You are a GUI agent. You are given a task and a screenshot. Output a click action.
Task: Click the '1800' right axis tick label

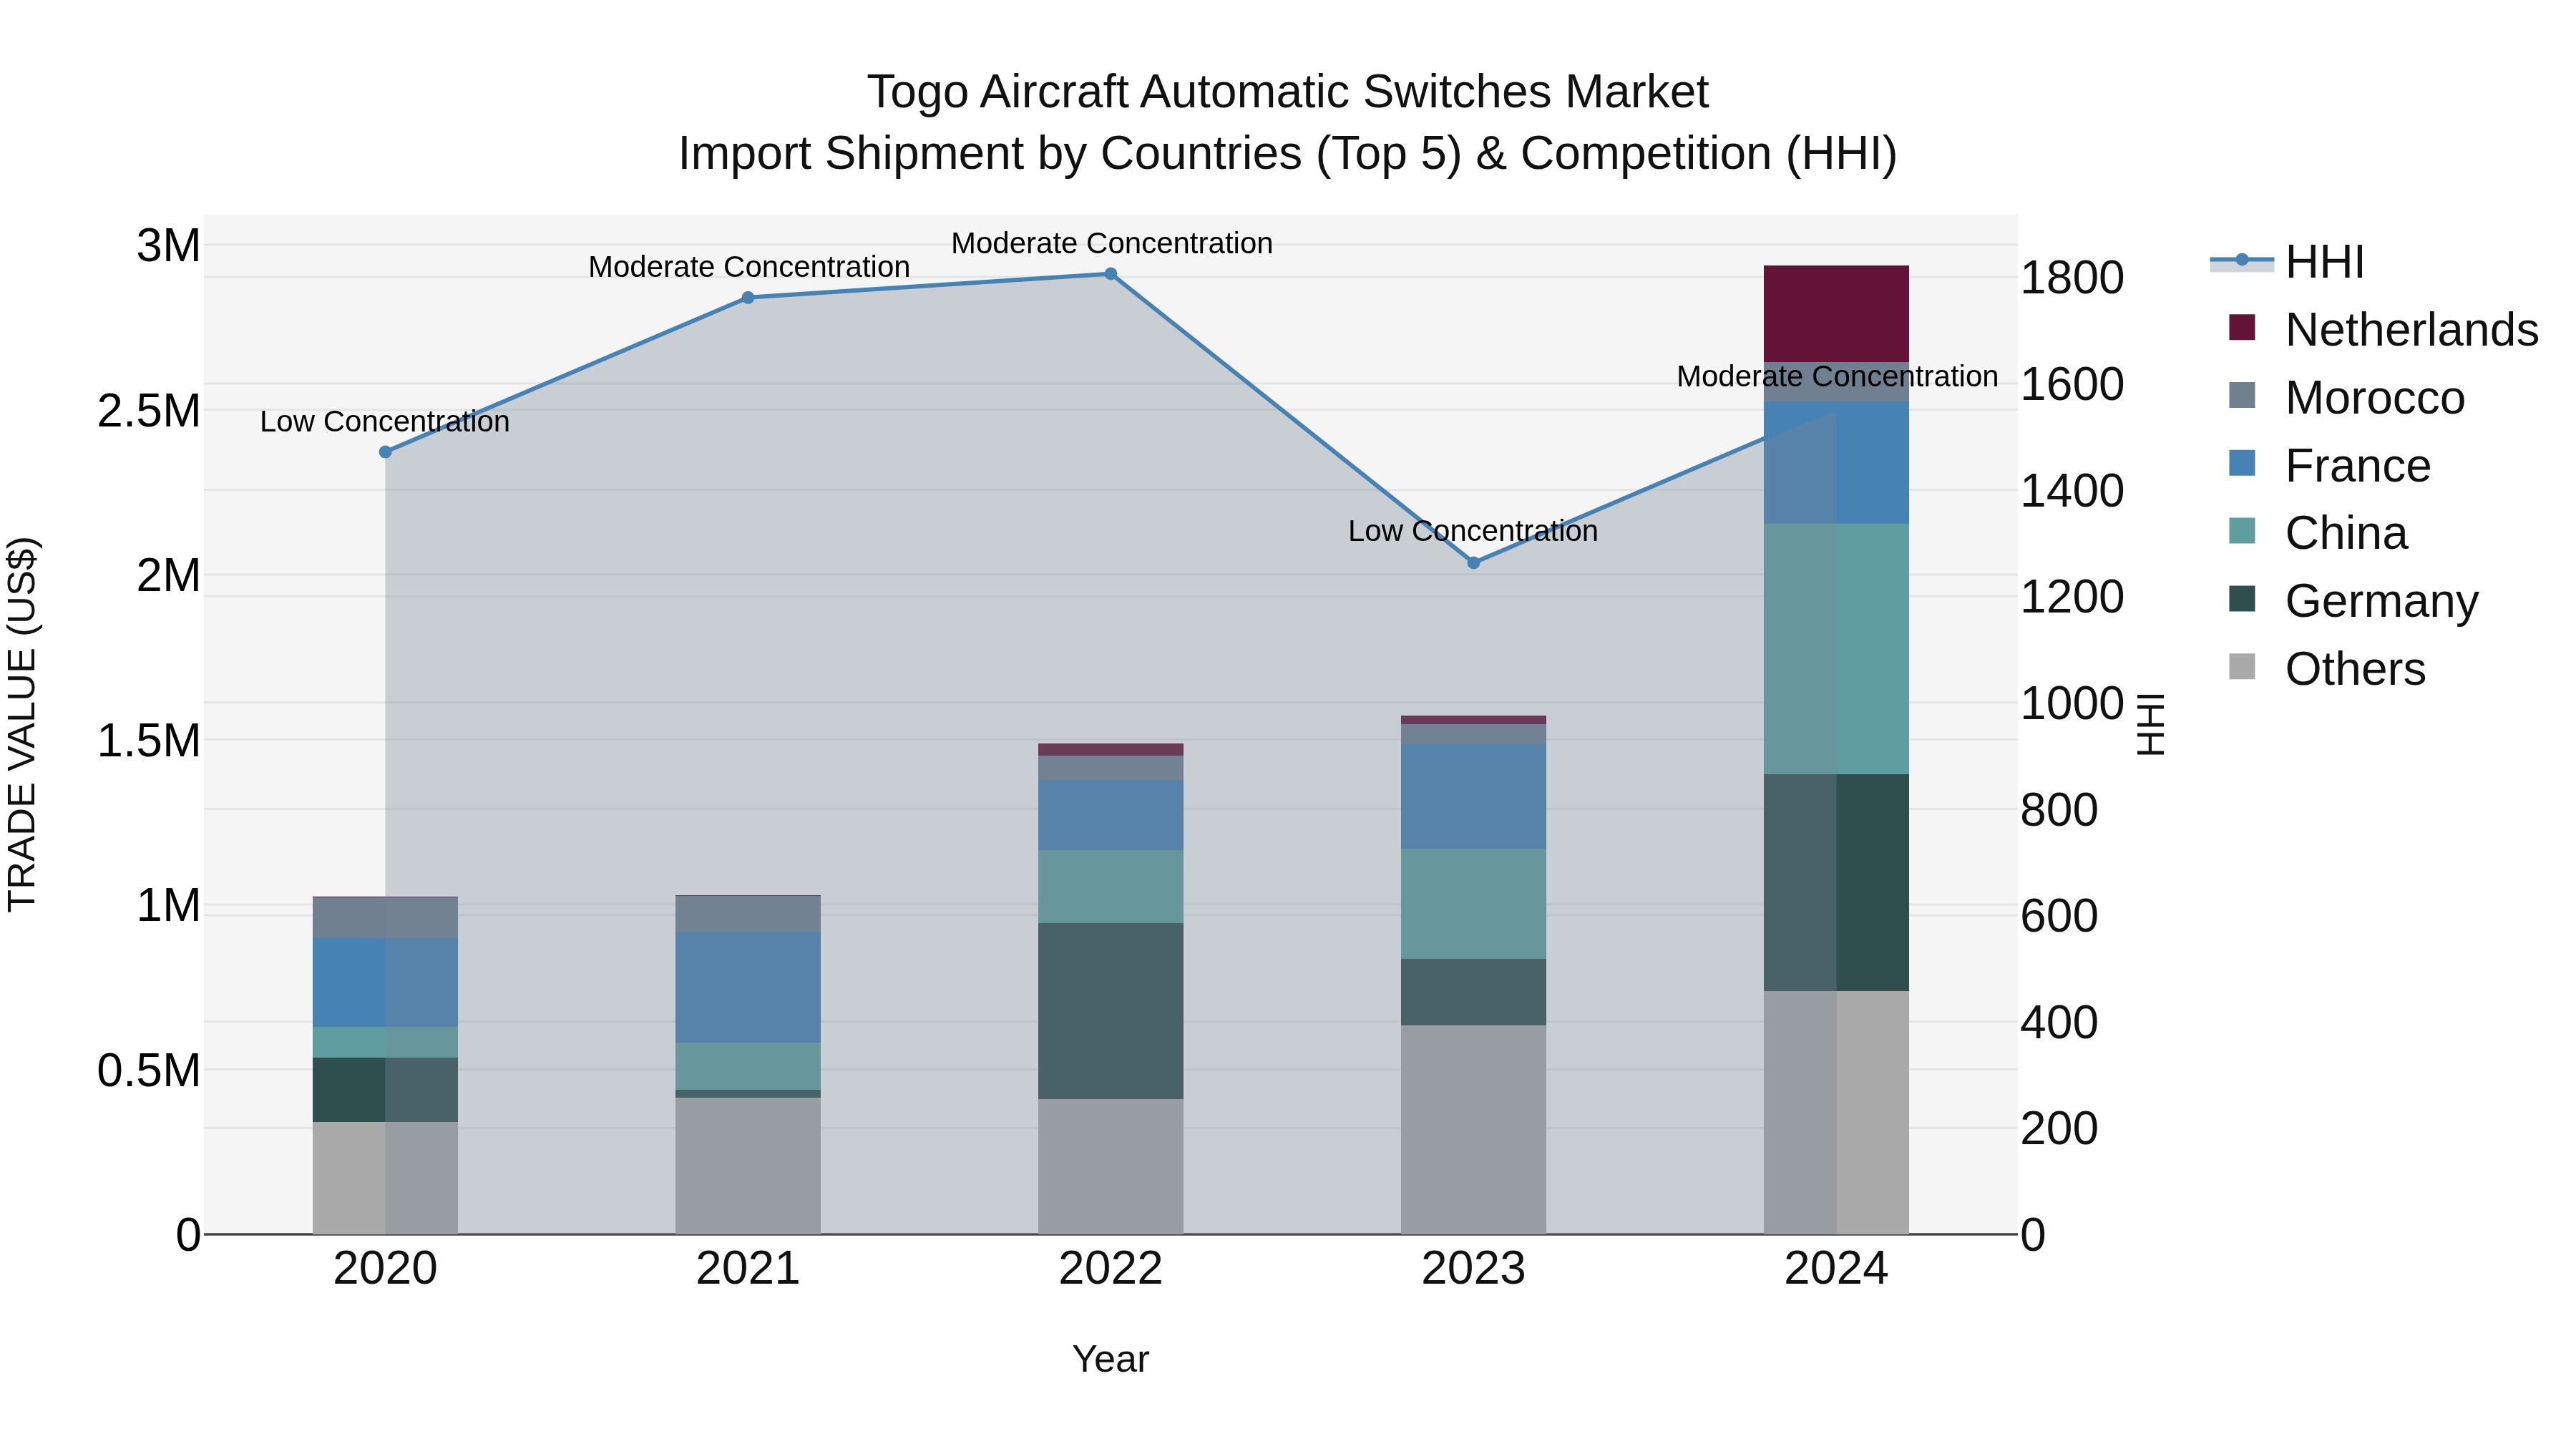[x=2072, y=278]
